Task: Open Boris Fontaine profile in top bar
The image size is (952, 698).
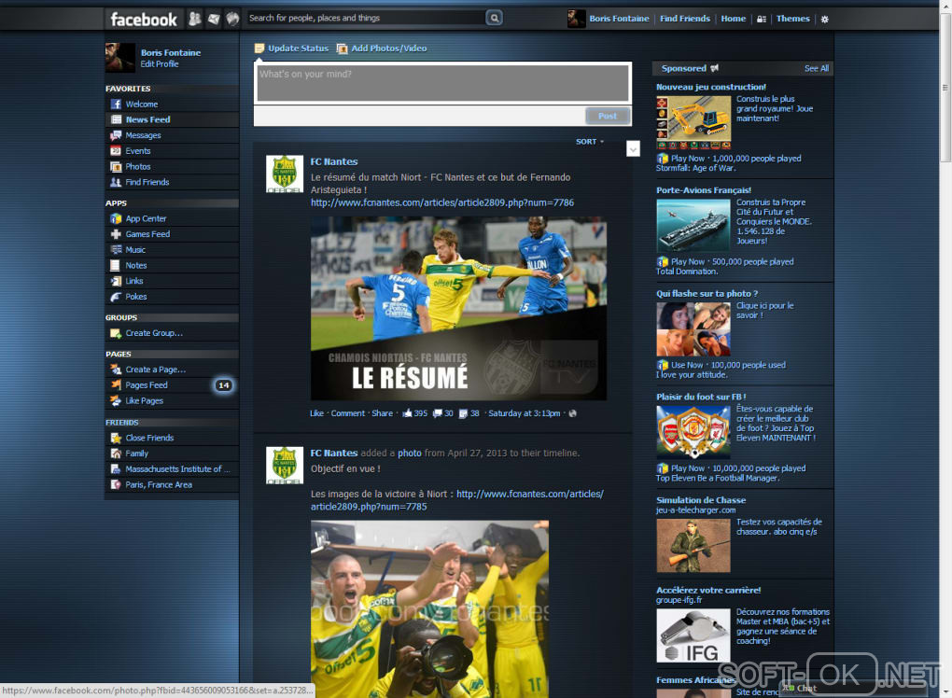Action: (609, 19)
